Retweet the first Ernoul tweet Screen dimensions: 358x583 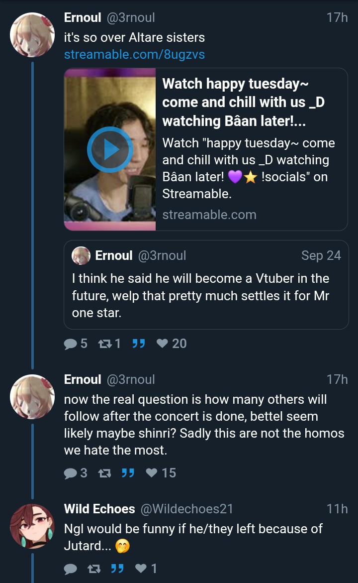104,344
